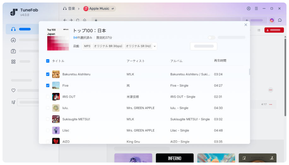This screenshot has height=165, width=289.
Task: Click the 再生時間 column header
Action: (x=220, y=60)
